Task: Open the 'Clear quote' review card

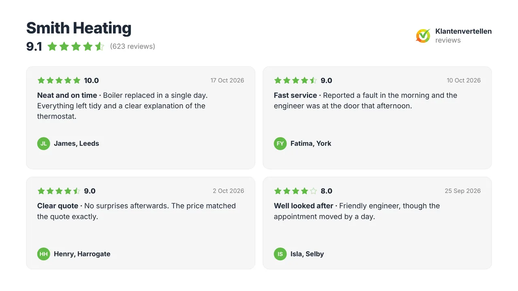Action: coord(141,223)
